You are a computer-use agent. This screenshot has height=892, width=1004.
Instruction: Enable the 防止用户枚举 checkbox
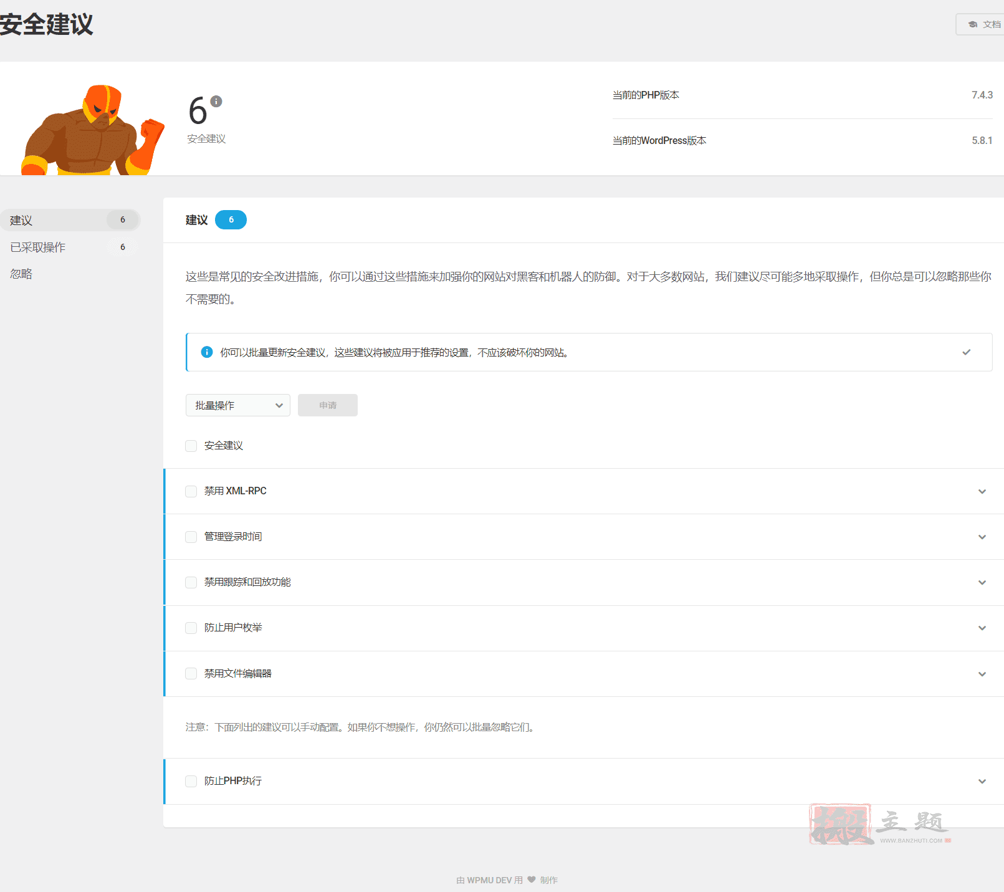(191, 628)
